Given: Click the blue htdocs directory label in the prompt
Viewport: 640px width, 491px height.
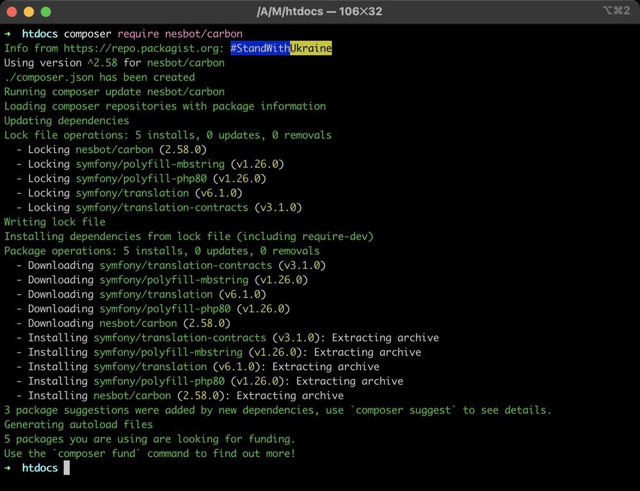Looking at the screenshot, I should [x=40, y=33].
